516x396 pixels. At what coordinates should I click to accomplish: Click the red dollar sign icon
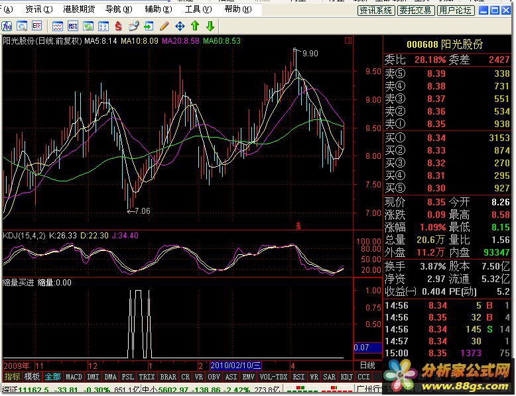(x=119, y=26)
